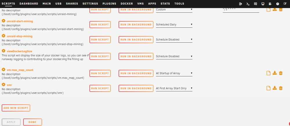Click Add New Script button
This screenshot has width=290, height=126.
[16, 108]
